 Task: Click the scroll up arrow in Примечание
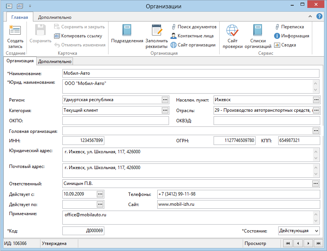pos(316,214)
